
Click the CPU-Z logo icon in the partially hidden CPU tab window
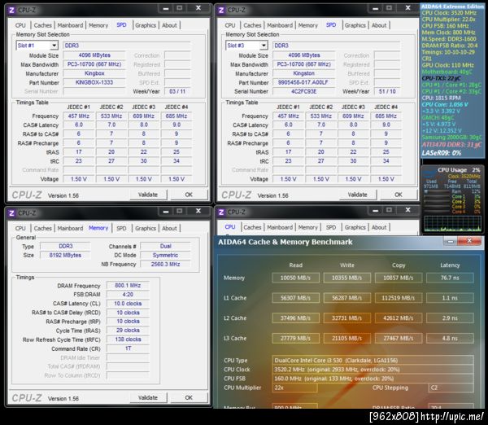(221, 212)
